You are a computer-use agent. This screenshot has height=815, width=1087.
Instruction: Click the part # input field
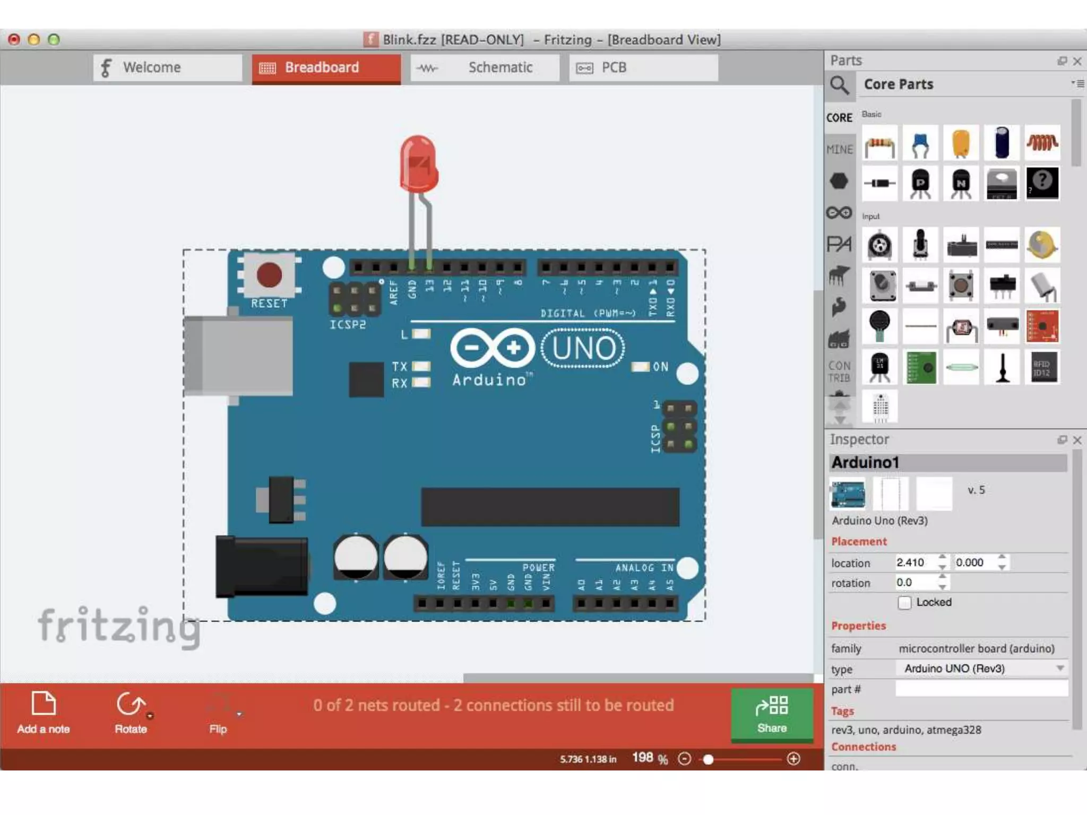(982, 689)
